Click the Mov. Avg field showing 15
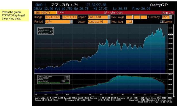Viewport: 177px width, 106px height. [129, 22]
